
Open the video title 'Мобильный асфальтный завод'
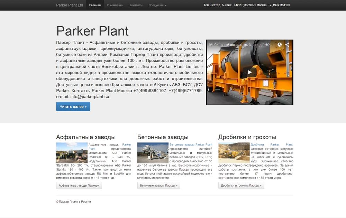[240, 45]
